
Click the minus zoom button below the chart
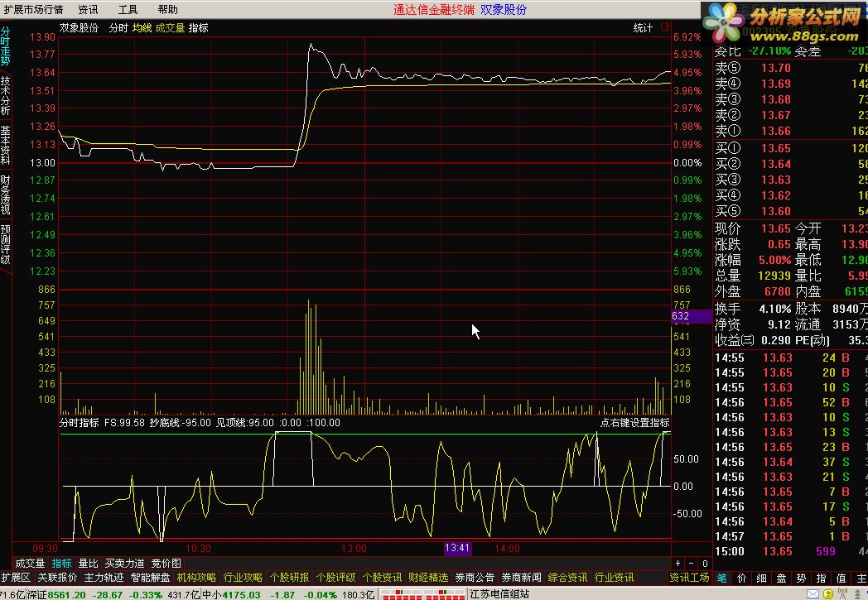pos(691,564)
